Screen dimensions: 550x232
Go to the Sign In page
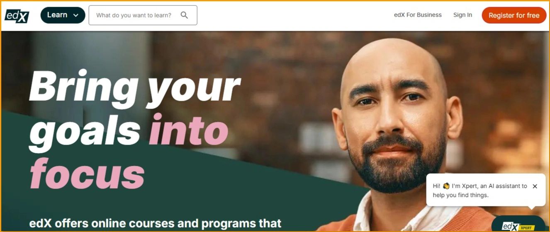tap(462, 15)
